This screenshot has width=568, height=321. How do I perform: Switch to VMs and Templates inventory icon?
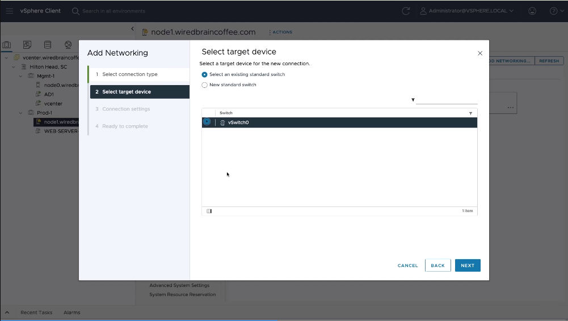[x=27, y=45]
